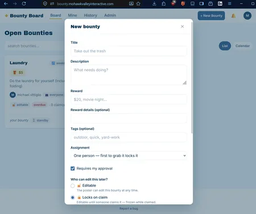Click the Tags optional input field
256x214 pixels.
coord(129,137)
